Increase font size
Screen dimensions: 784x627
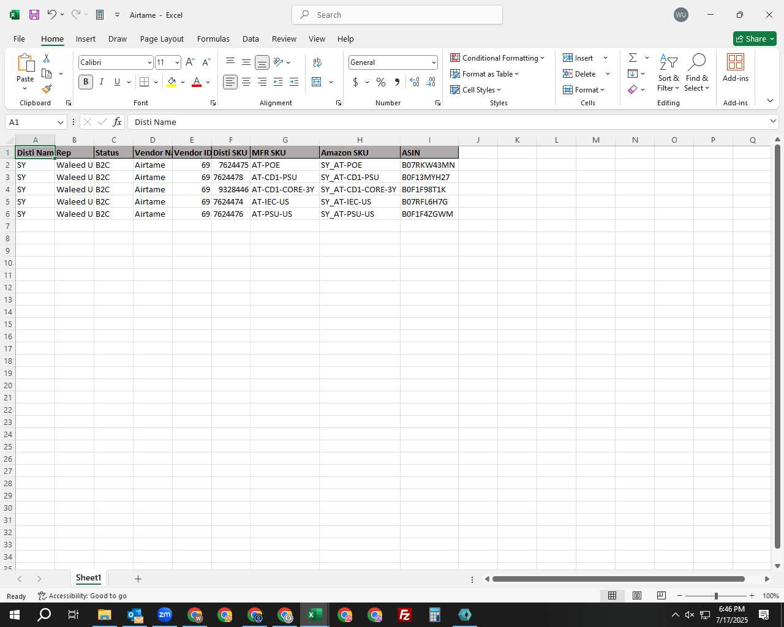click(190, 62)
